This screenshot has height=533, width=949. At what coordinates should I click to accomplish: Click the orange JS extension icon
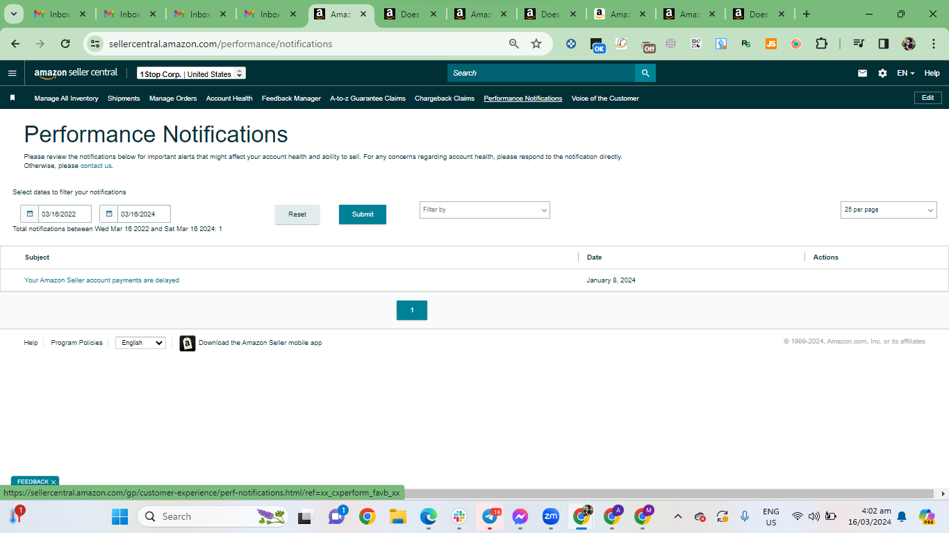[x=771, y=44]
